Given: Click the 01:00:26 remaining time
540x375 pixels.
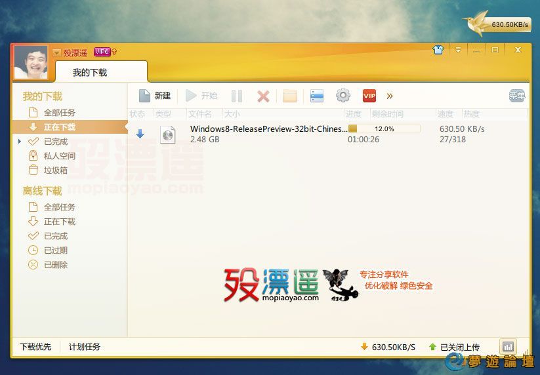Looking at the screenshot, I should click(363, 140).
